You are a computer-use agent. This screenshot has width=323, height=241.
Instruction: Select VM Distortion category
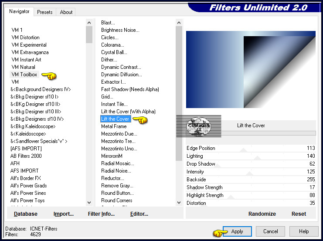coord(25,37)
